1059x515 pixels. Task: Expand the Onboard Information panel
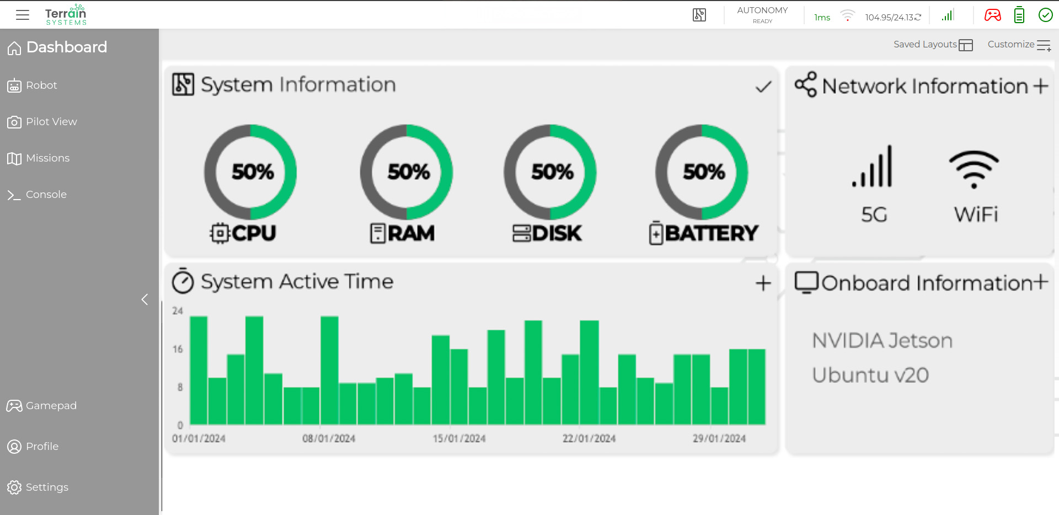click(x=1040, y=282)
